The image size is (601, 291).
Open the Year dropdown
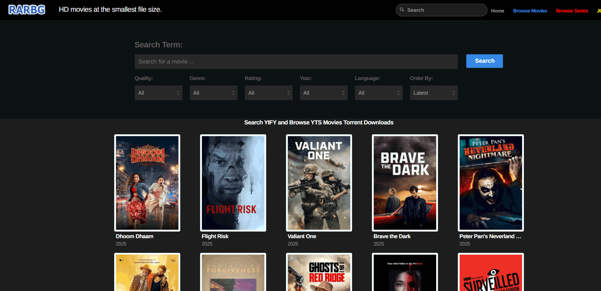323,93
